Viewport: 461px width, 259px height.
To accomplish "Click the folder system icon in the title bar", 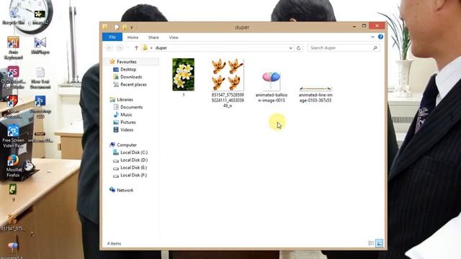I will [105, 27].
